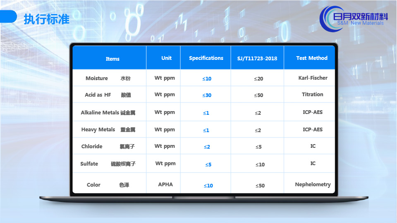Viewport: 397px width, 223px height.
Task: Click ≤2 standard in Alkaline Metals row
Action: pyautogui.click(x=258, y=113)
